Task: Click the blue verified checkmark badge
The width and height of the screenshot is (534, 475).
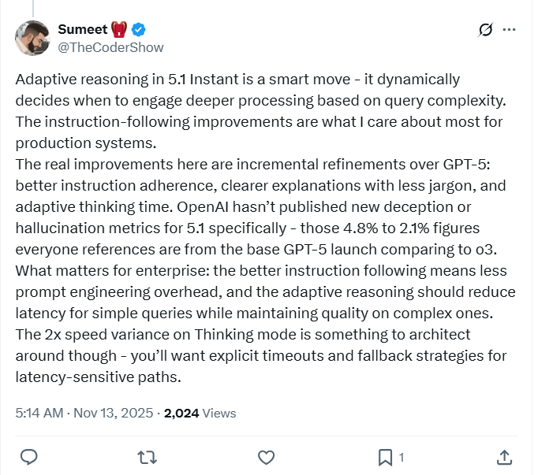Action: 139,30
